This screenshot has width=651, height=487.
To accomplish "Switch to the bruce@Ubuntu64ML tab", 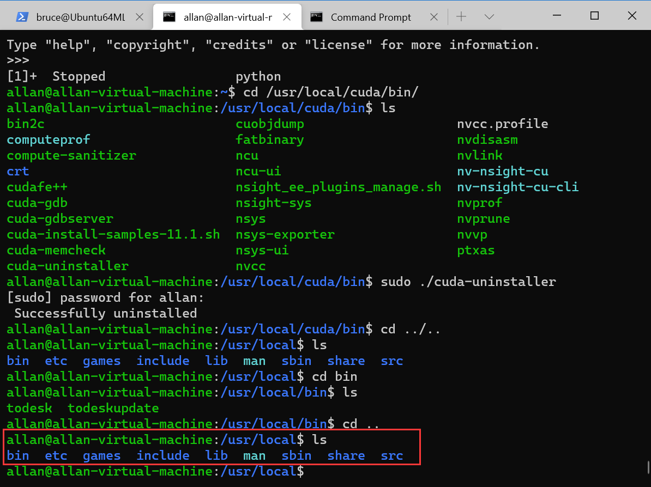I will pyautogui.click(x=75, y=17).
